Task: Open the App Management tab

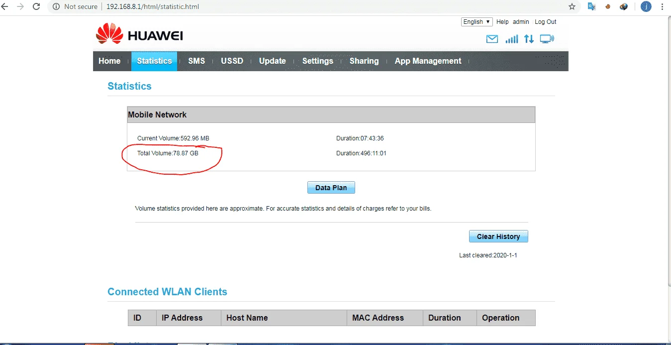Action: click(428, 61)
